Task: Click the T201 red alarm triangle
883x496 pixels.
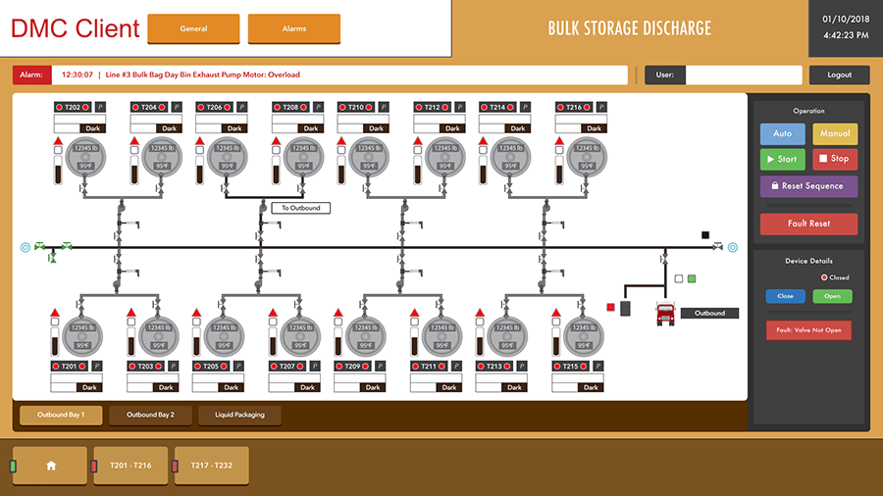Action: [55, 313]
